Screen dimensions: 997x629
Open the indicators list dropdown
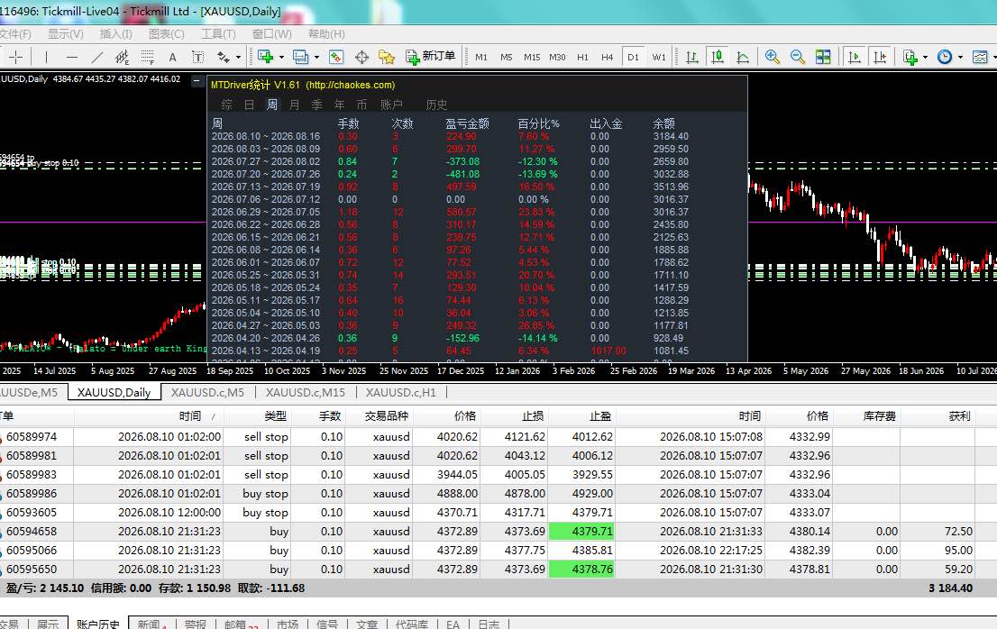(x=925, y=57)
